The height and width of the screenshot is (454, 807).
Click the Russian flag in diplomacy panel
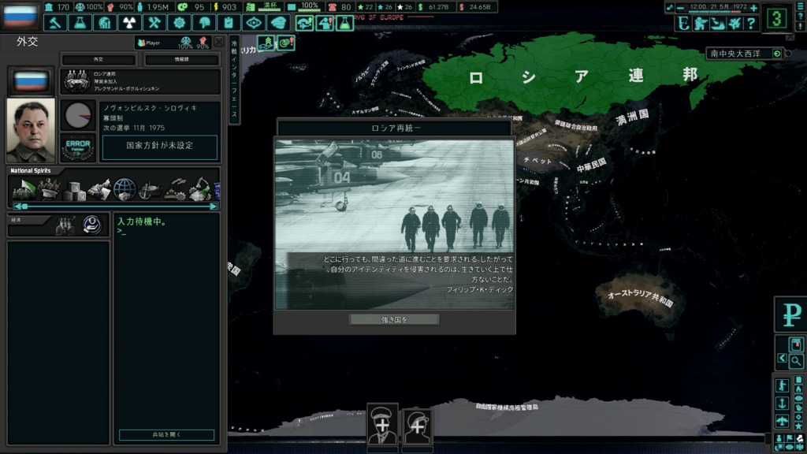pos(31,81)
